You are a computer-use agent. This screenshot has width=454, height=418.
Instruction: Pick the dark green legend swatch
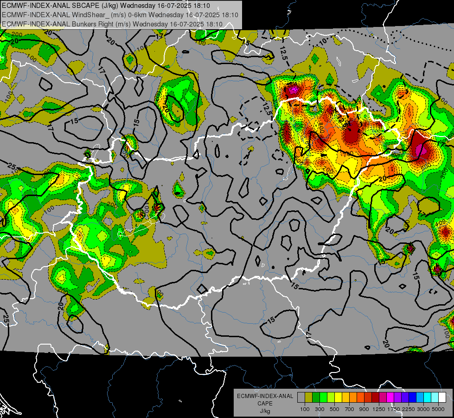(x=316, y=398)
